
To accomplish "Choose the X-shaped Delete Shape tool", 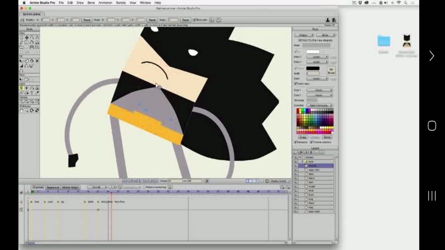I will click(x=37, y=61).
